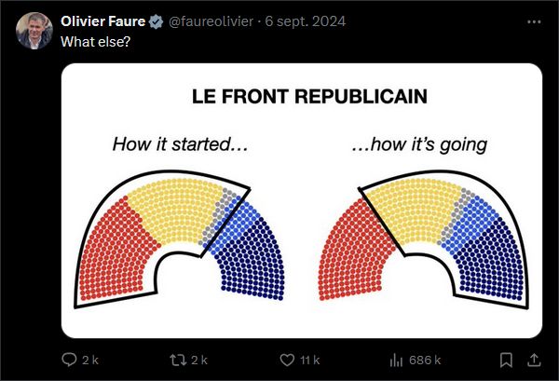Bookmark this post
The width and height of the screenshot is (559, 381).
(506, 360)
